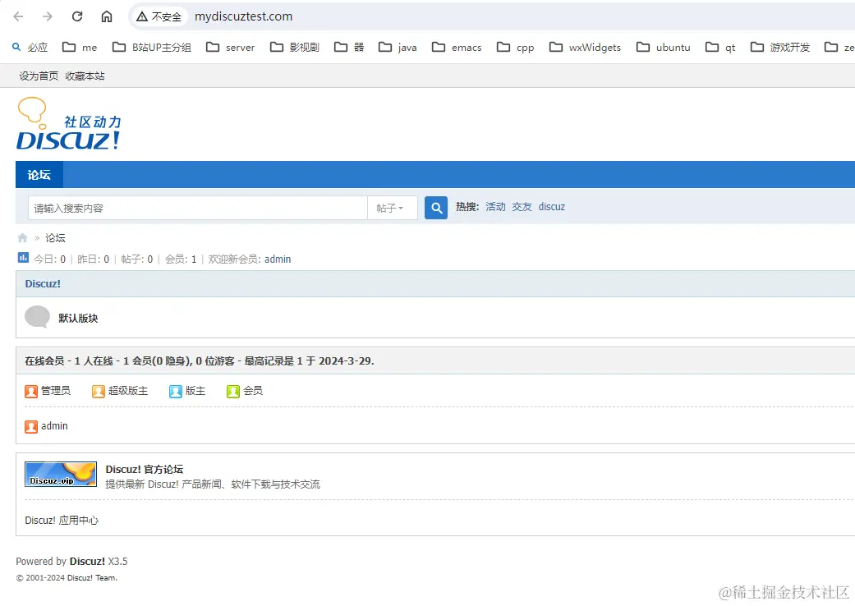Open the Discuz! 应用中心 link
855x606 pixels.
click(x=62, y=521)
